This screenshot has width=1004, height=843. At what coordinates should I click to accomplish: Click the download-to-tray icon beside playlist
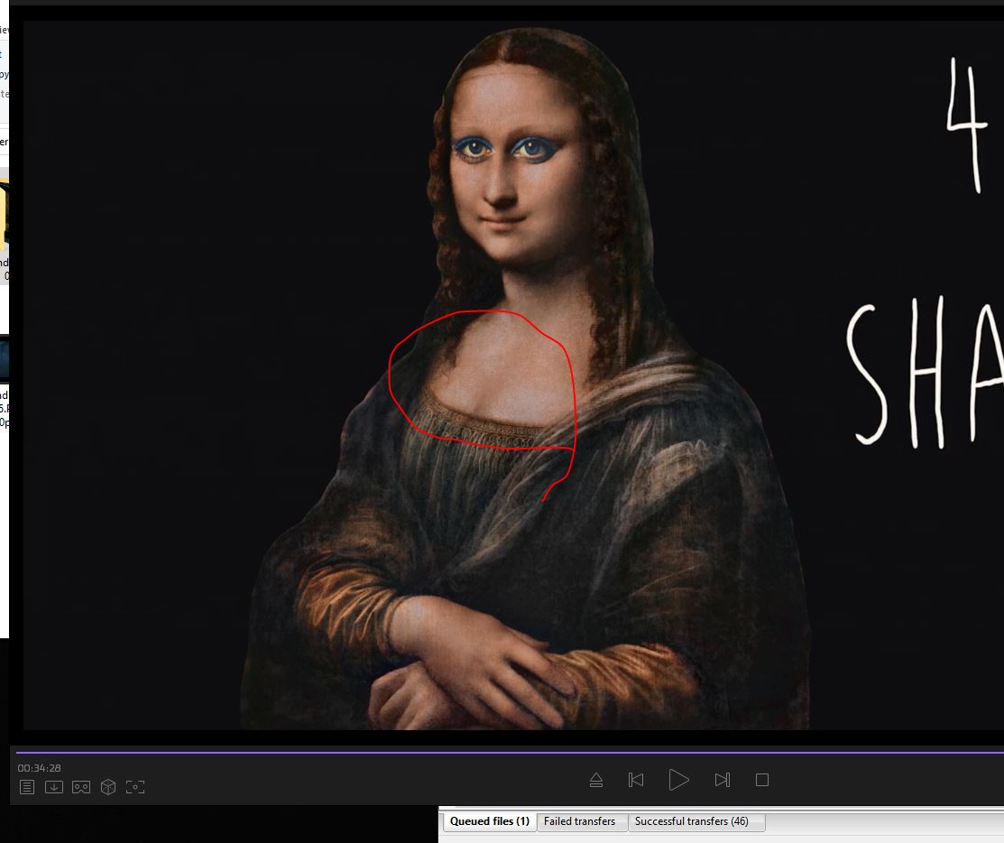54,787
